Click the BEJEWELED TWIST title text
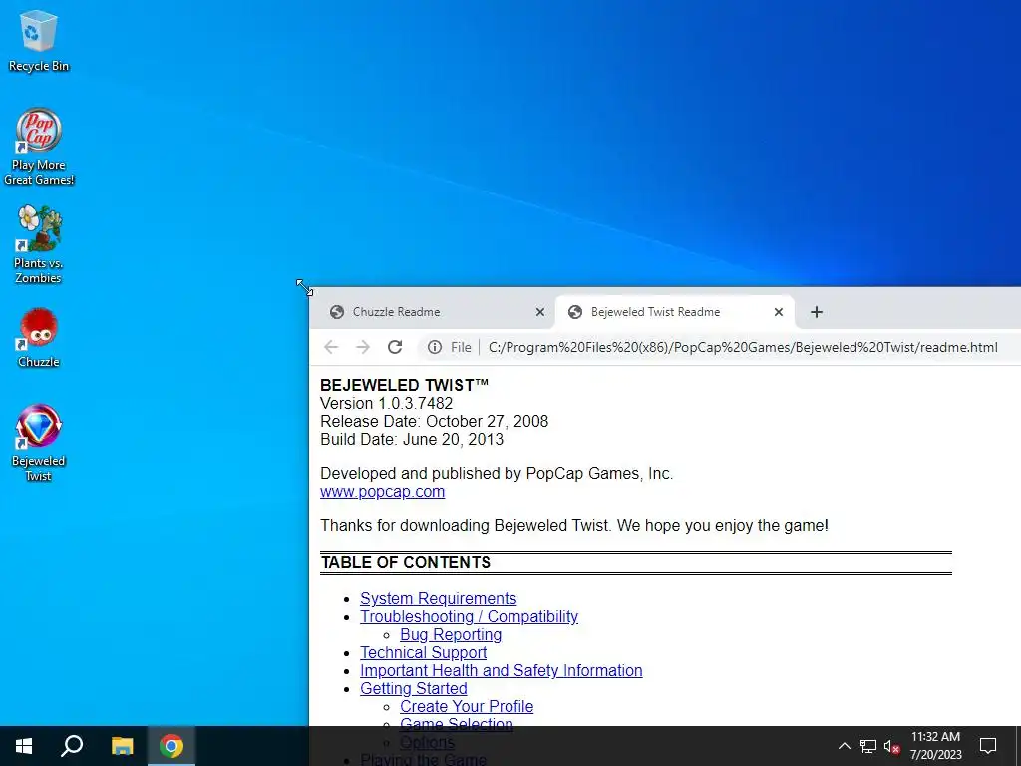The width and height of the screenshot is (1021, 766). click(405, 385)
